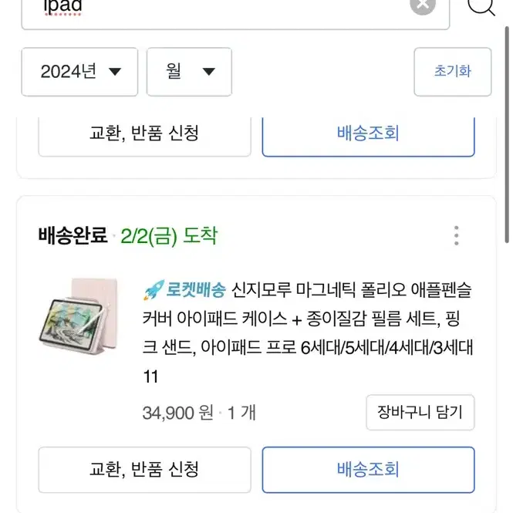Clear the search field with the X icon

[423, 5]
